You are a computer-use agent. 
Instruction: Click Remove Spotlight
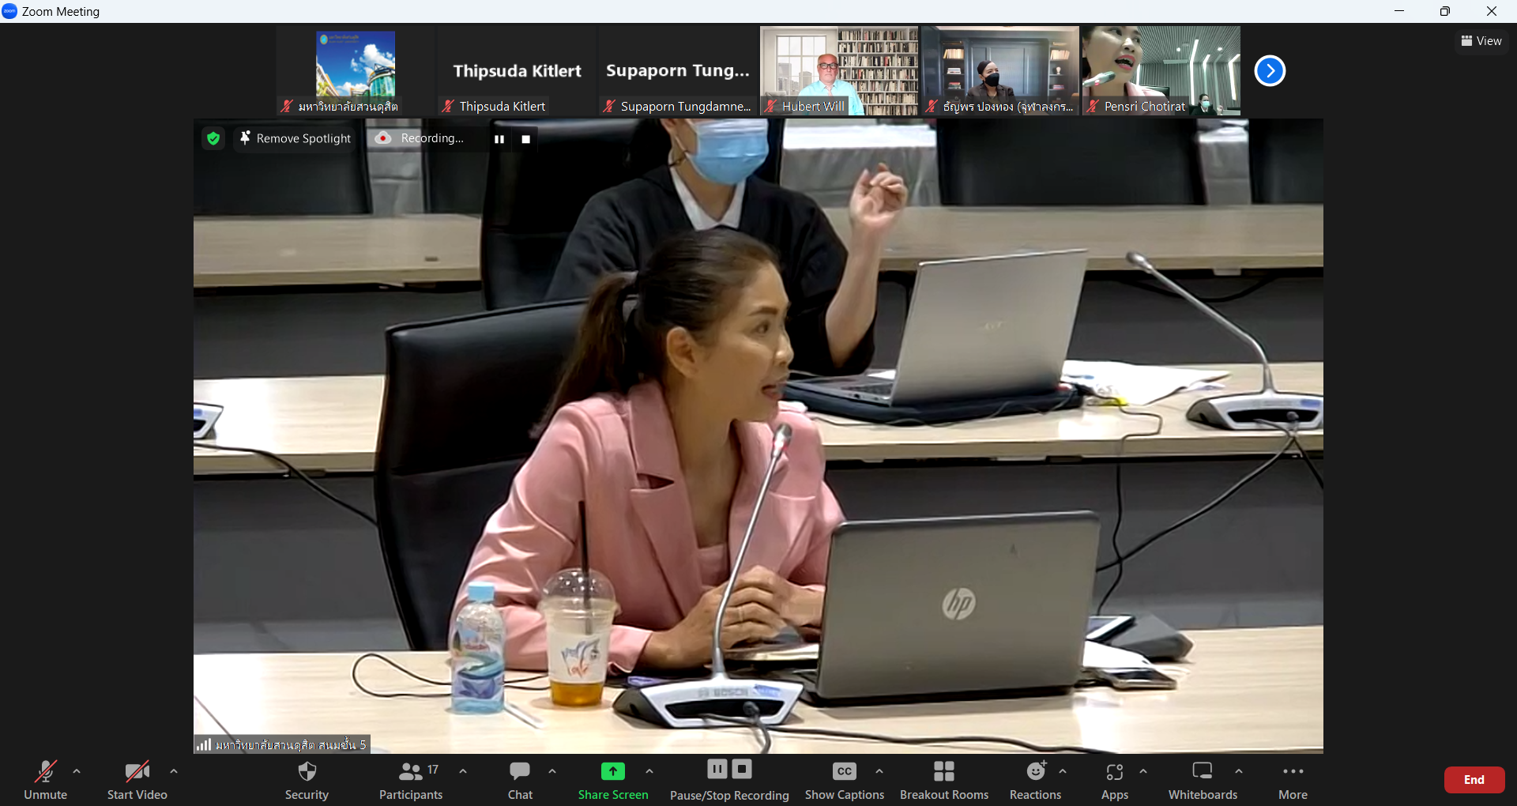click(x=295, y=138)
